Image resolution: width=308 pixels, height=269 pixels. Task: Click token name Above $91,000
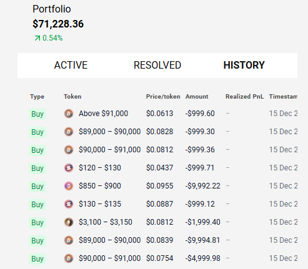tap(103, 114)
